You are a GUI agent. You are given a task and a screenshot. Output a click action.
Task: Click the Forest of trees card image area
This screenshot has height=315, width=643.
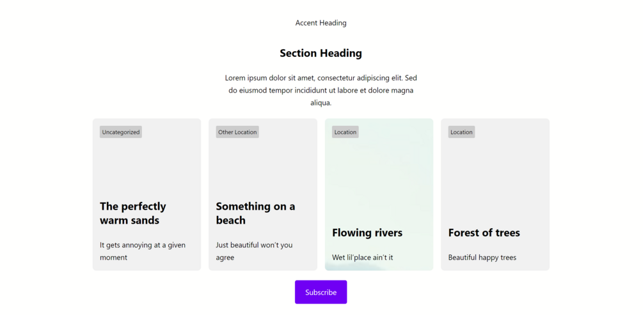tap(495, 179)
